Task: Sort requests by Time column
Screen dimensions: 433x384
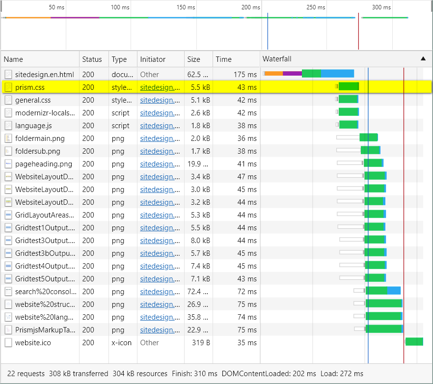Action: tap(236, 59)
